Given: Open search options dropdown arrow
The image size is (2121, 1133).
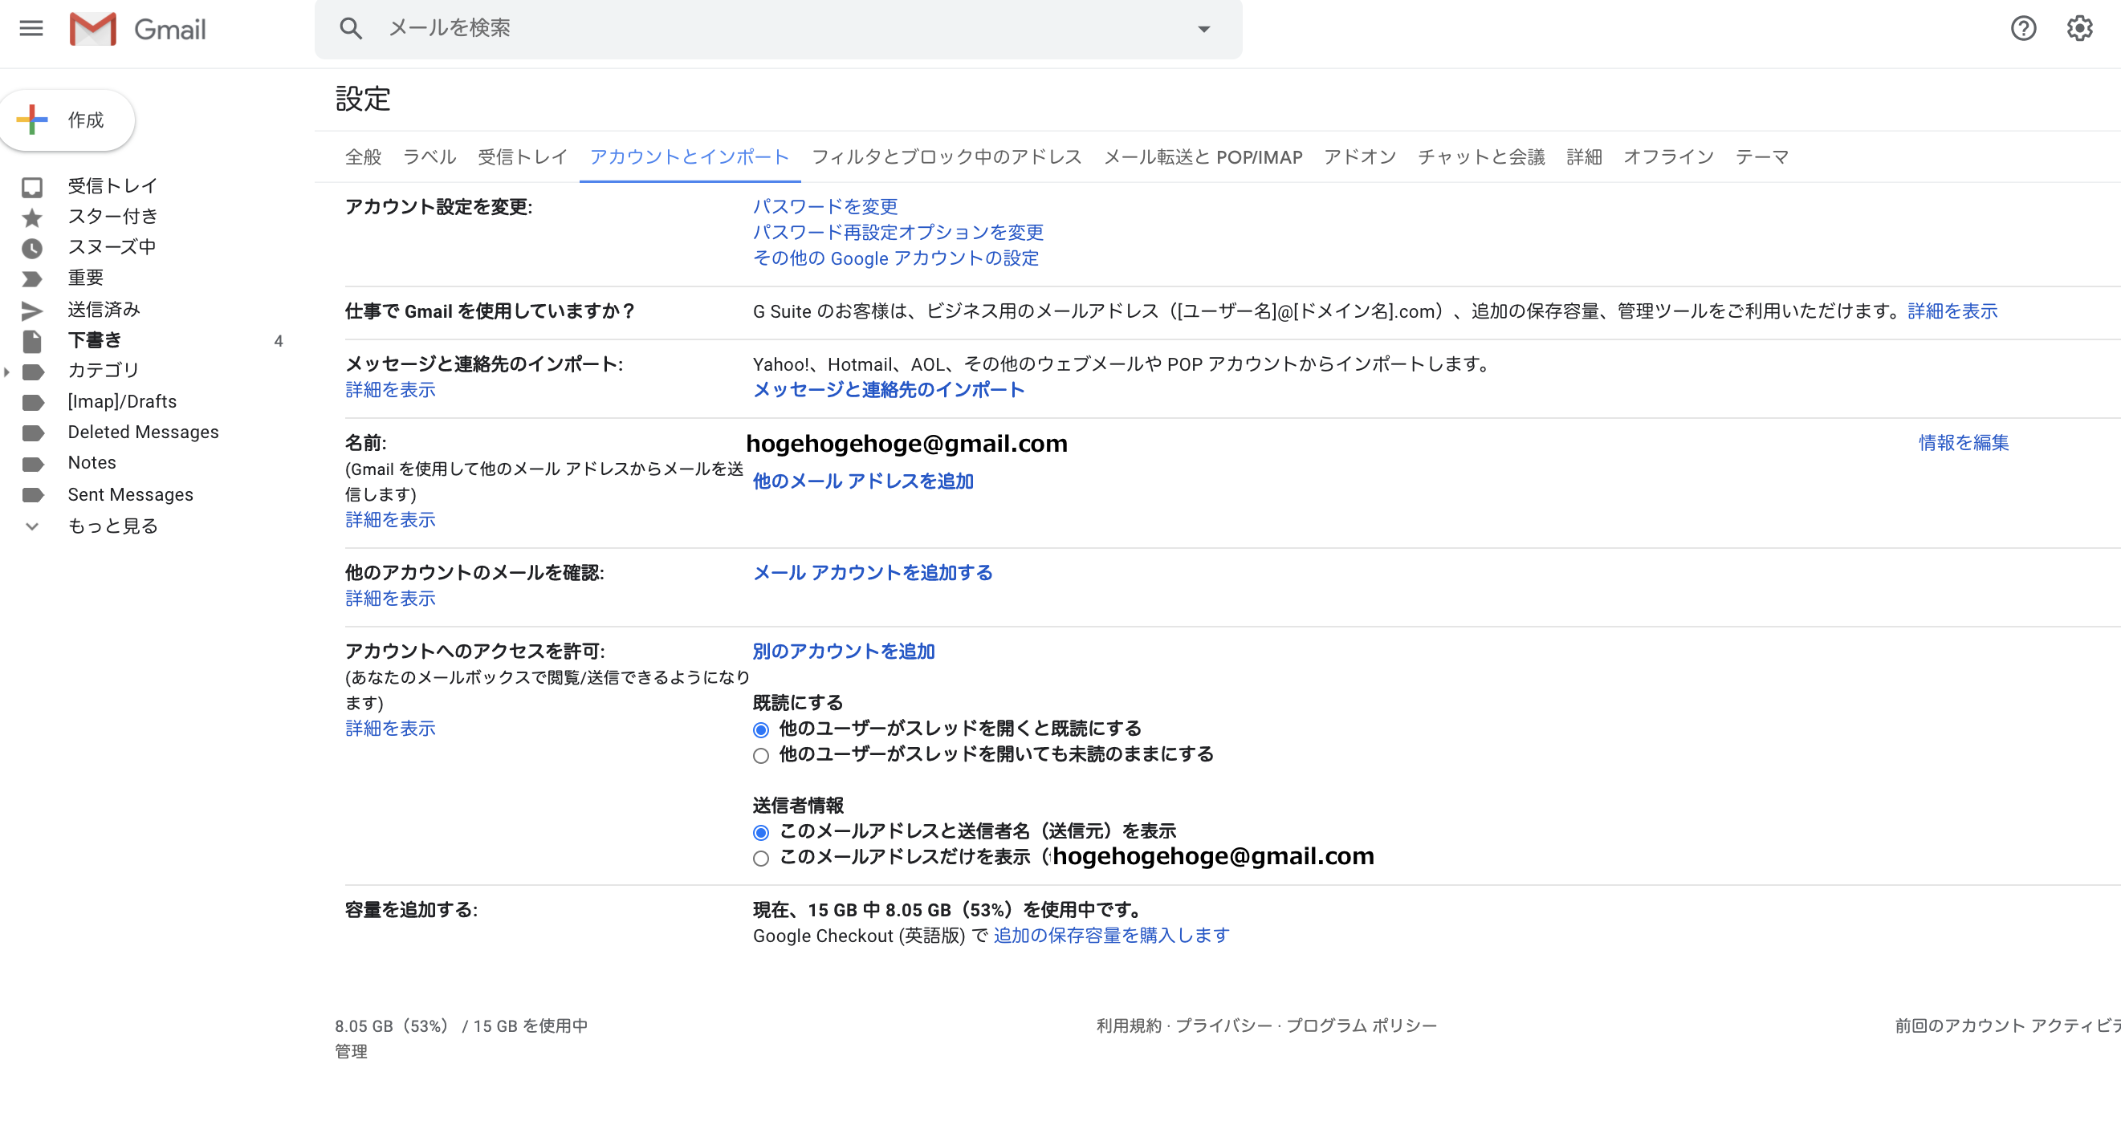Looking at the screenshot, I should coord(1203,29).
